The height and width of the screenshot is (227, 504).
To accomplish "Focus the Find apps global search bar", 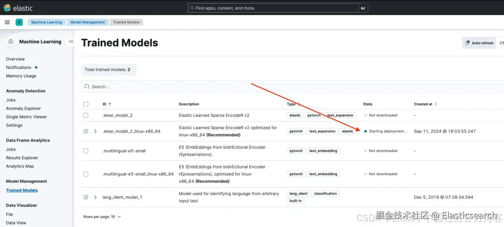I will 273,8.
